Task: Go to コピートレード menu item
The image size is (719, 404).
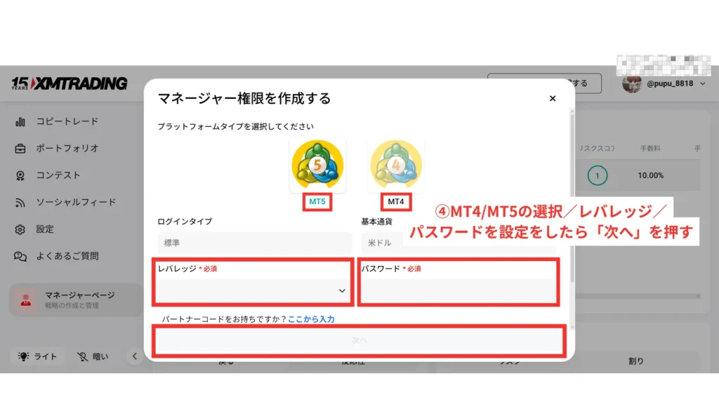Action: pos(67,122)
